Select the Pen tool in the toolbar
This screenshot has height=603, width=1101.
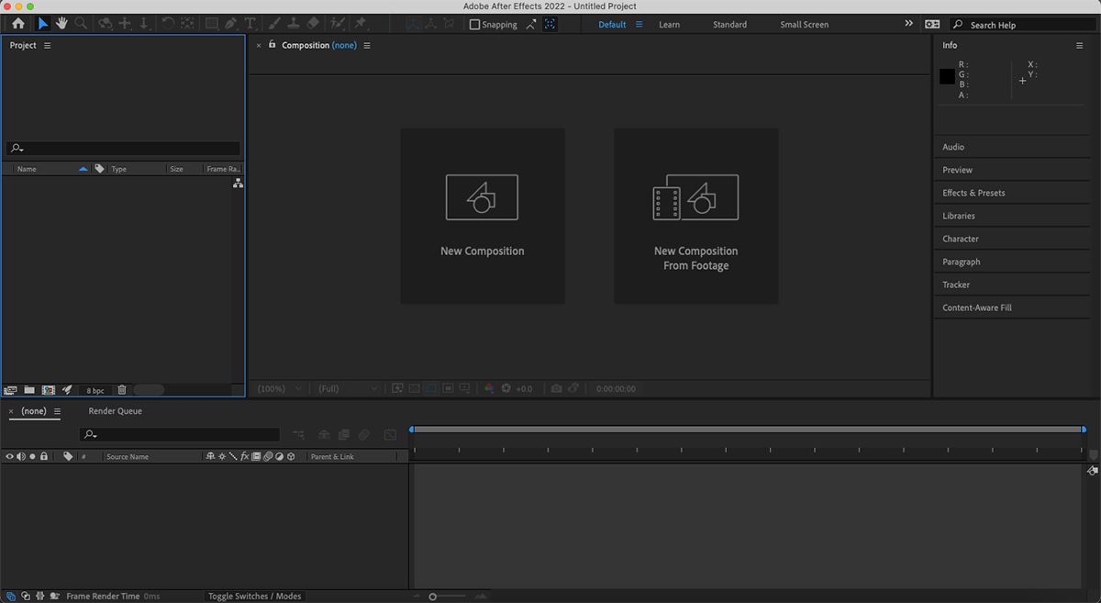pyautogui.click(x=229, y=23)
